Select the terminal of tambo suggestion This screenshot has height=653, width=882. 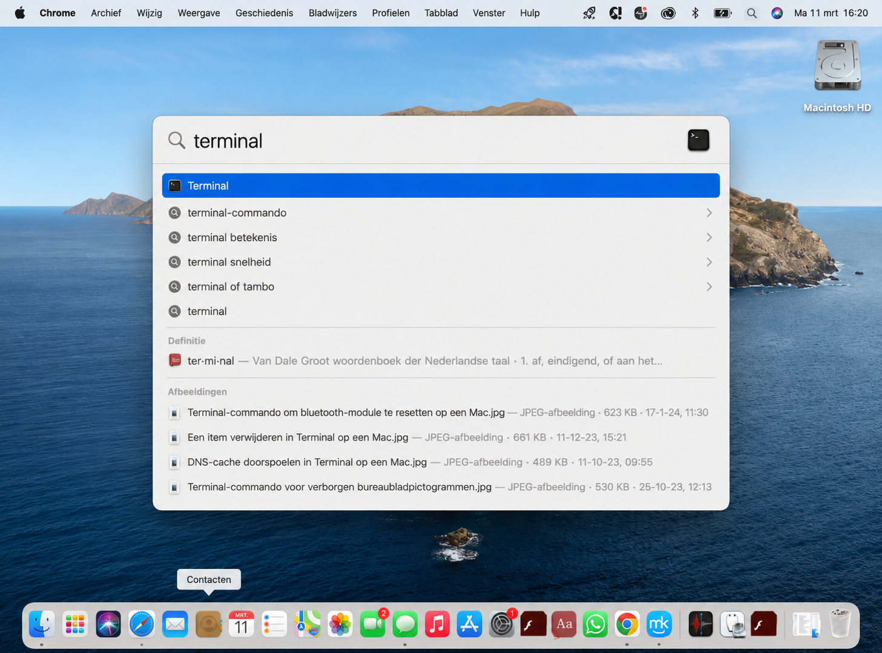(x=441, y=286)
